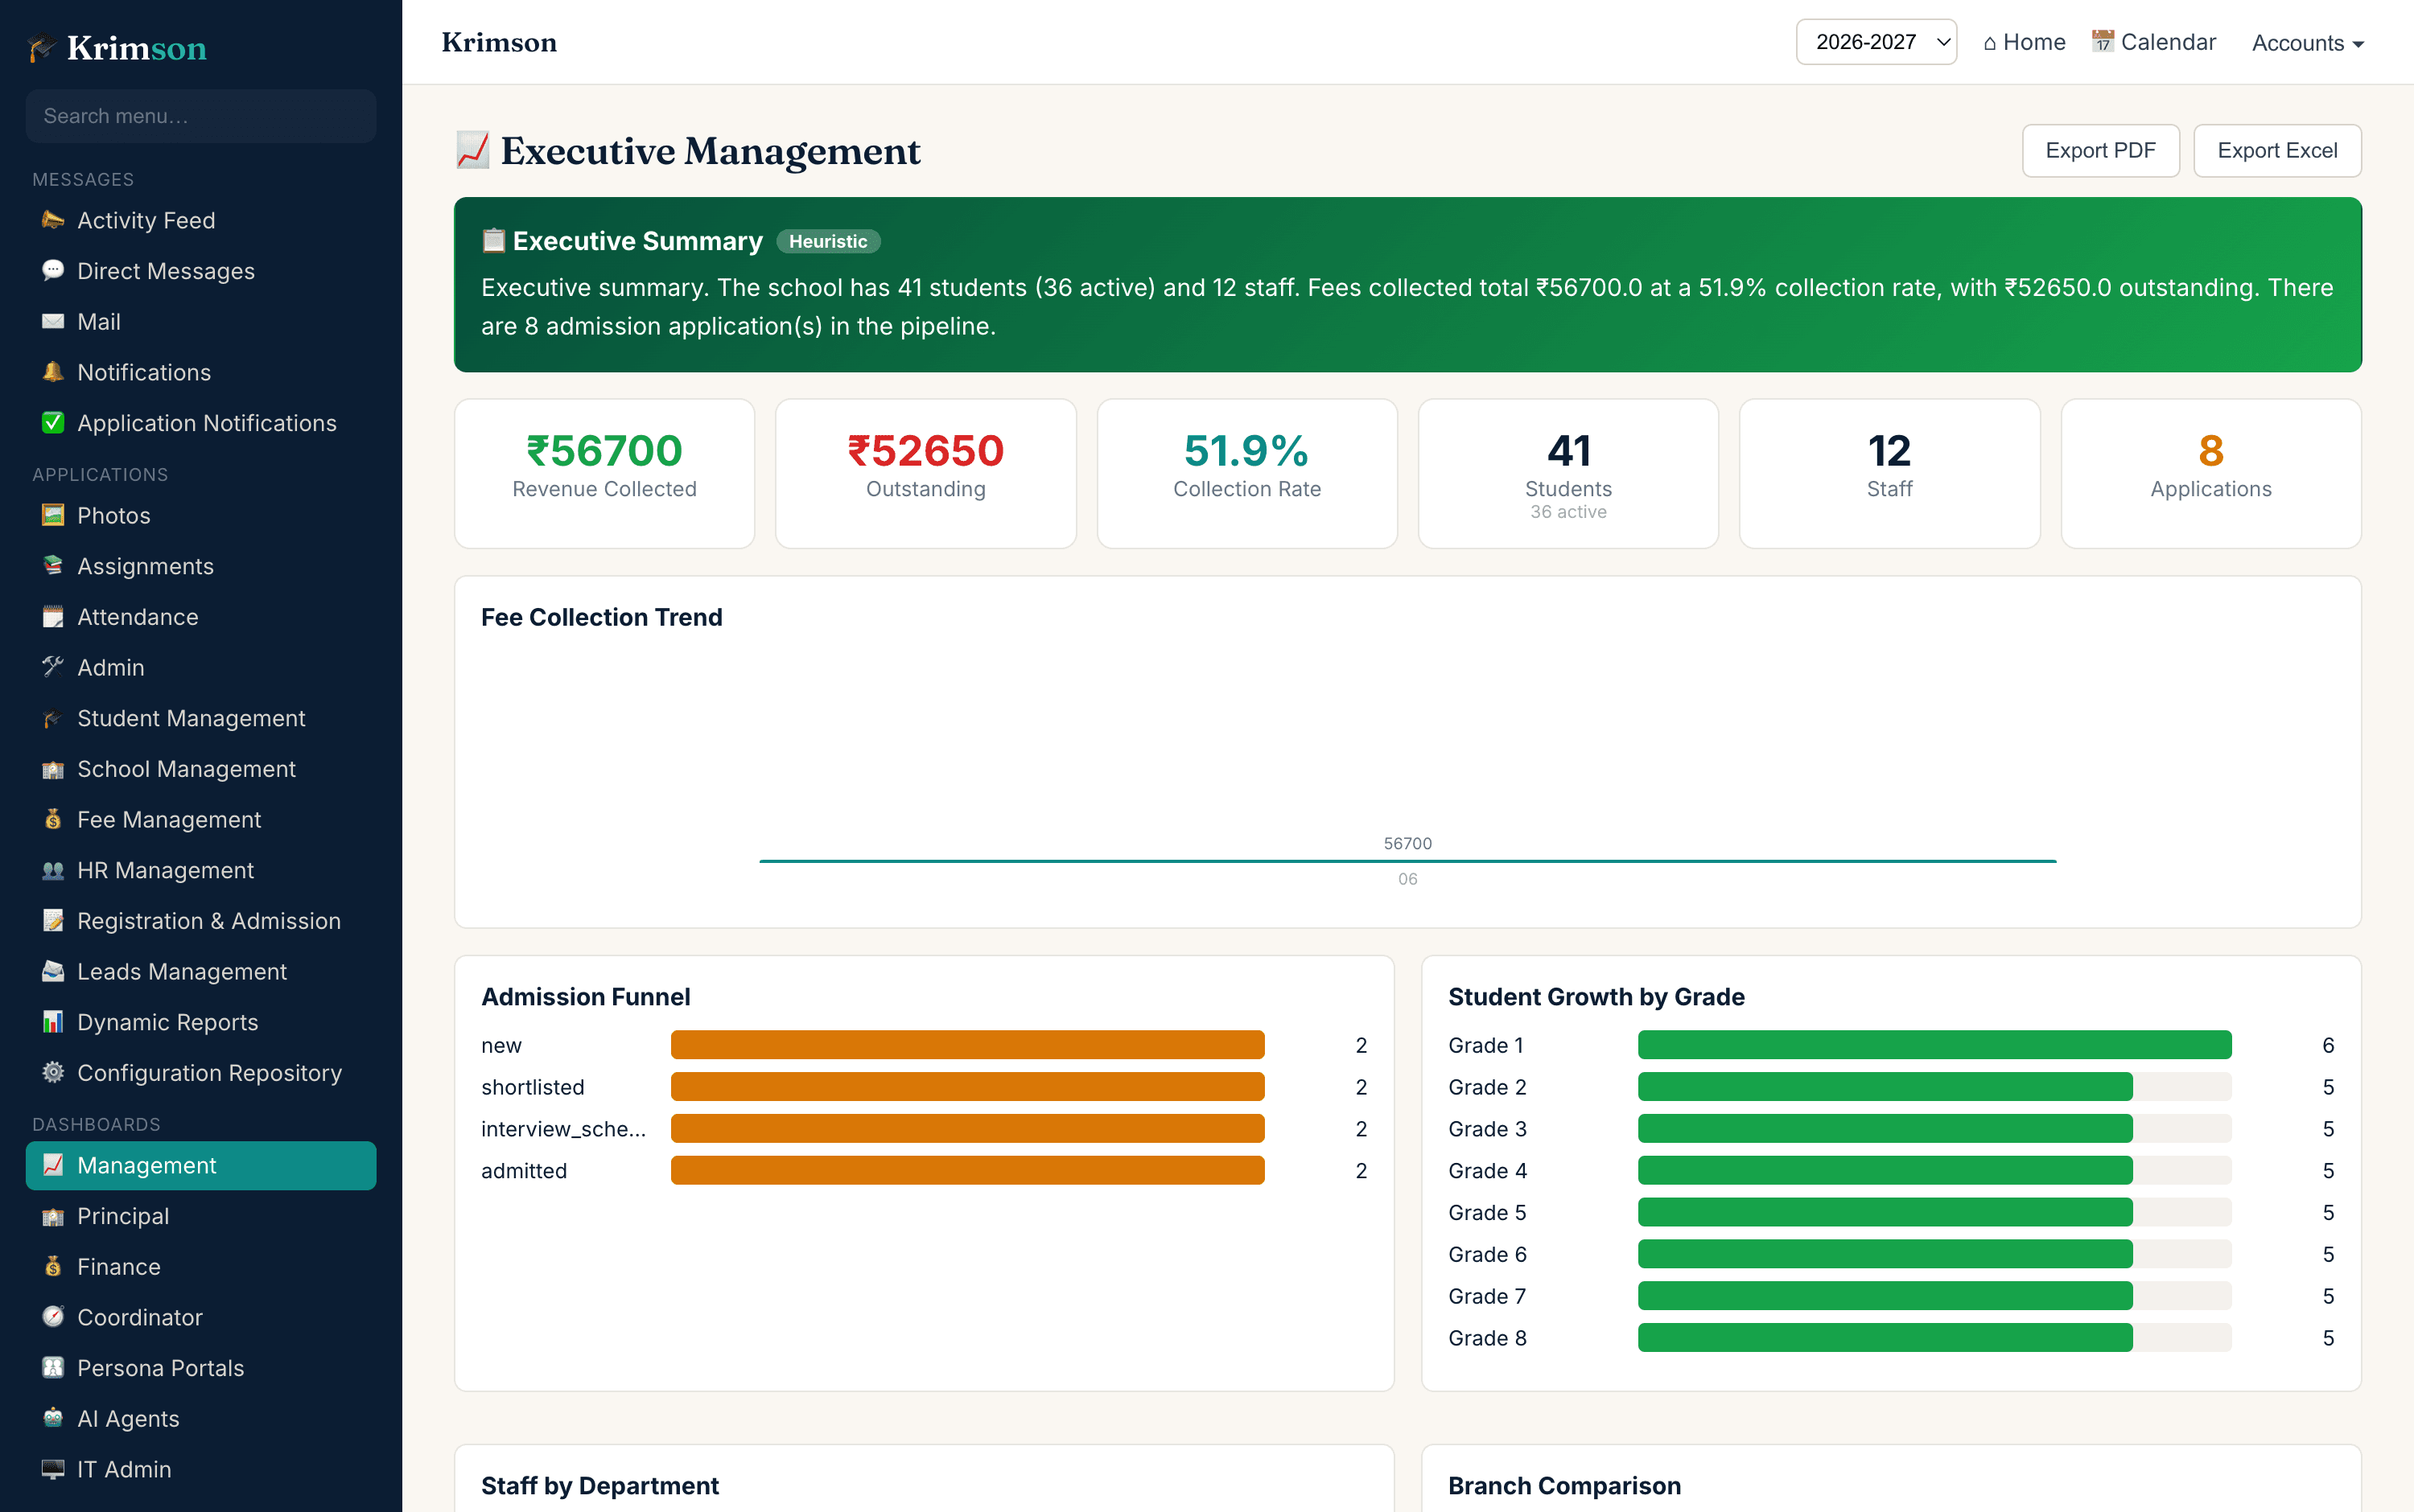Click the Photos picture icon

53,515
